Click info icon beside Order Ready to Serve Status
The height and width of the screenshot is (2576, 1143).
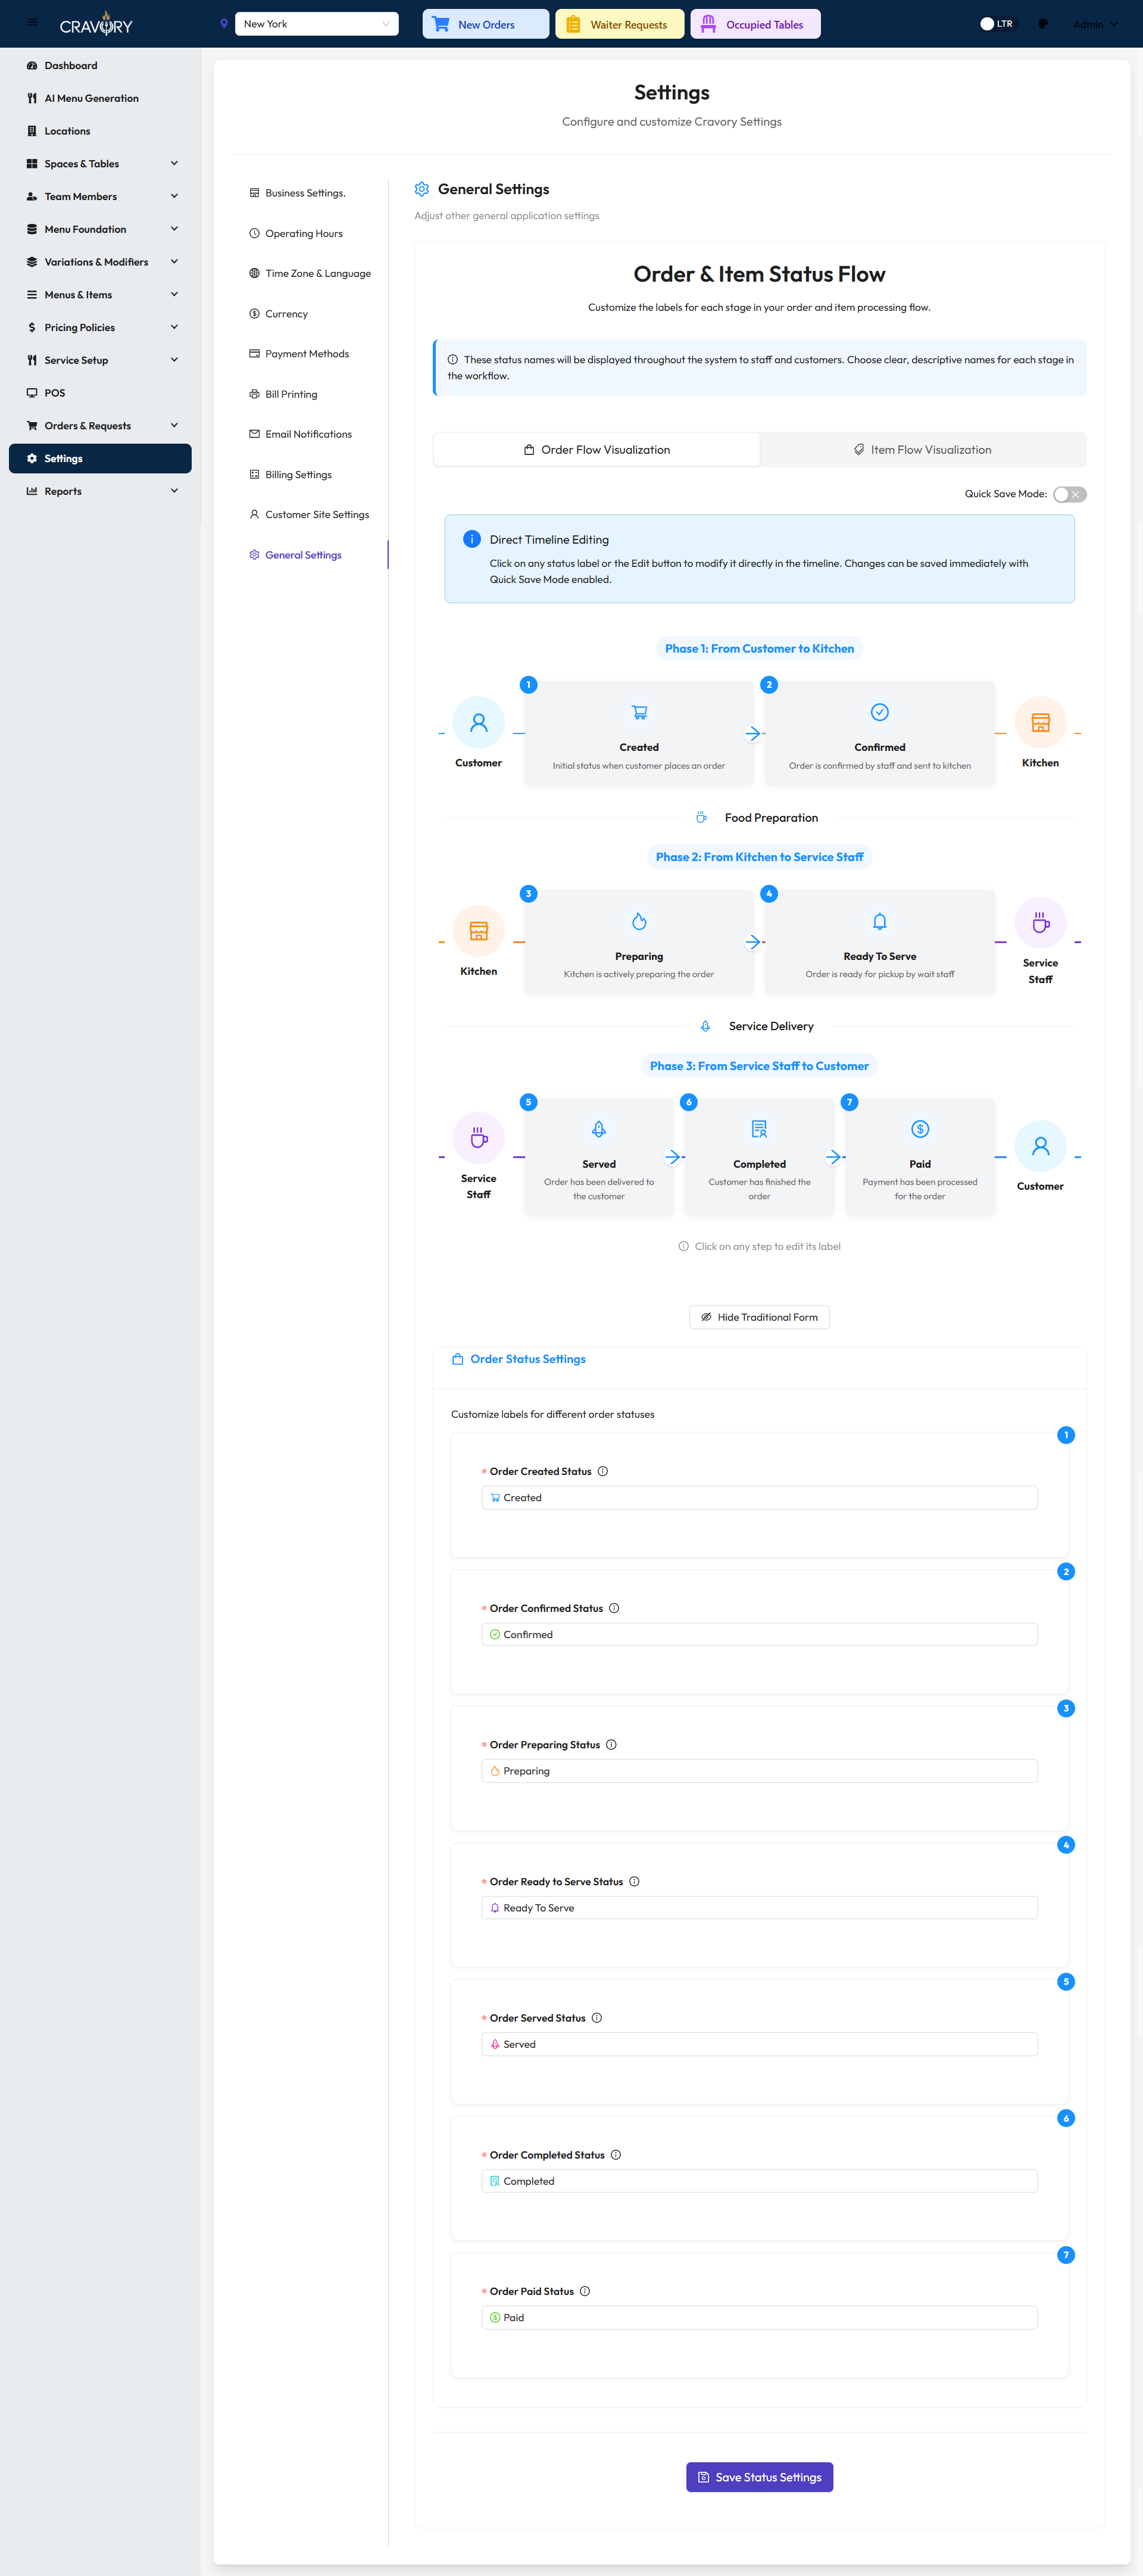634,1882
